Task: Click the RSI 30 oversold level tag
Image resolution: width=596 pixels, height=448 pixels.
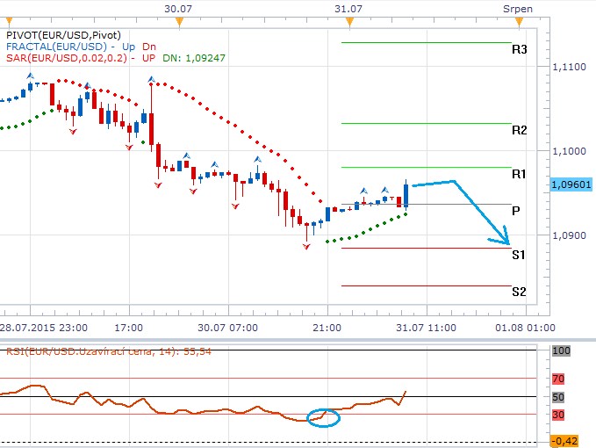Action: pyautogui.click(x=559, y=415)
